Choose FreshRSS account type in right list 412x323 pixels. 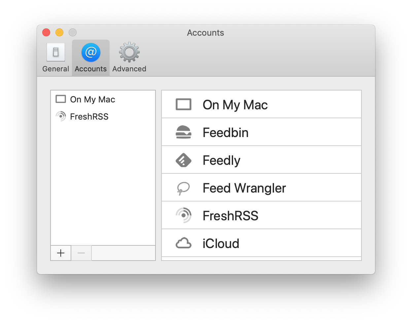(x=261, y=216)
